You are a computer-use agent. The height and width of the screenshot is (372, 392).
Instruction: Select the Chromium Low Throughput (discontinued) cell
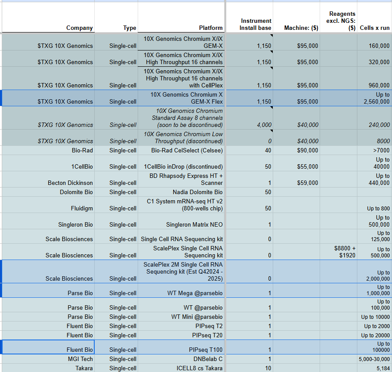(x=181, y=137)
